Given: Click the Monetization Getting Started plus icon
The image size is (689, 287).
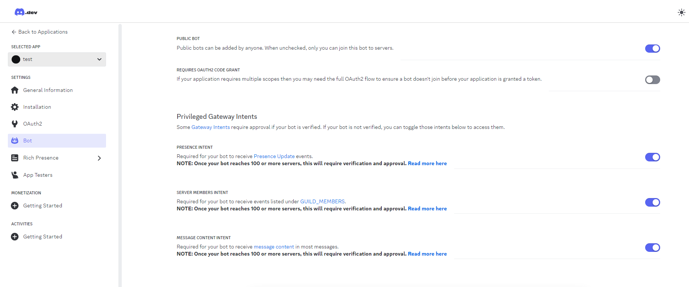Looking at the screenshot, I should pos(15,206).
